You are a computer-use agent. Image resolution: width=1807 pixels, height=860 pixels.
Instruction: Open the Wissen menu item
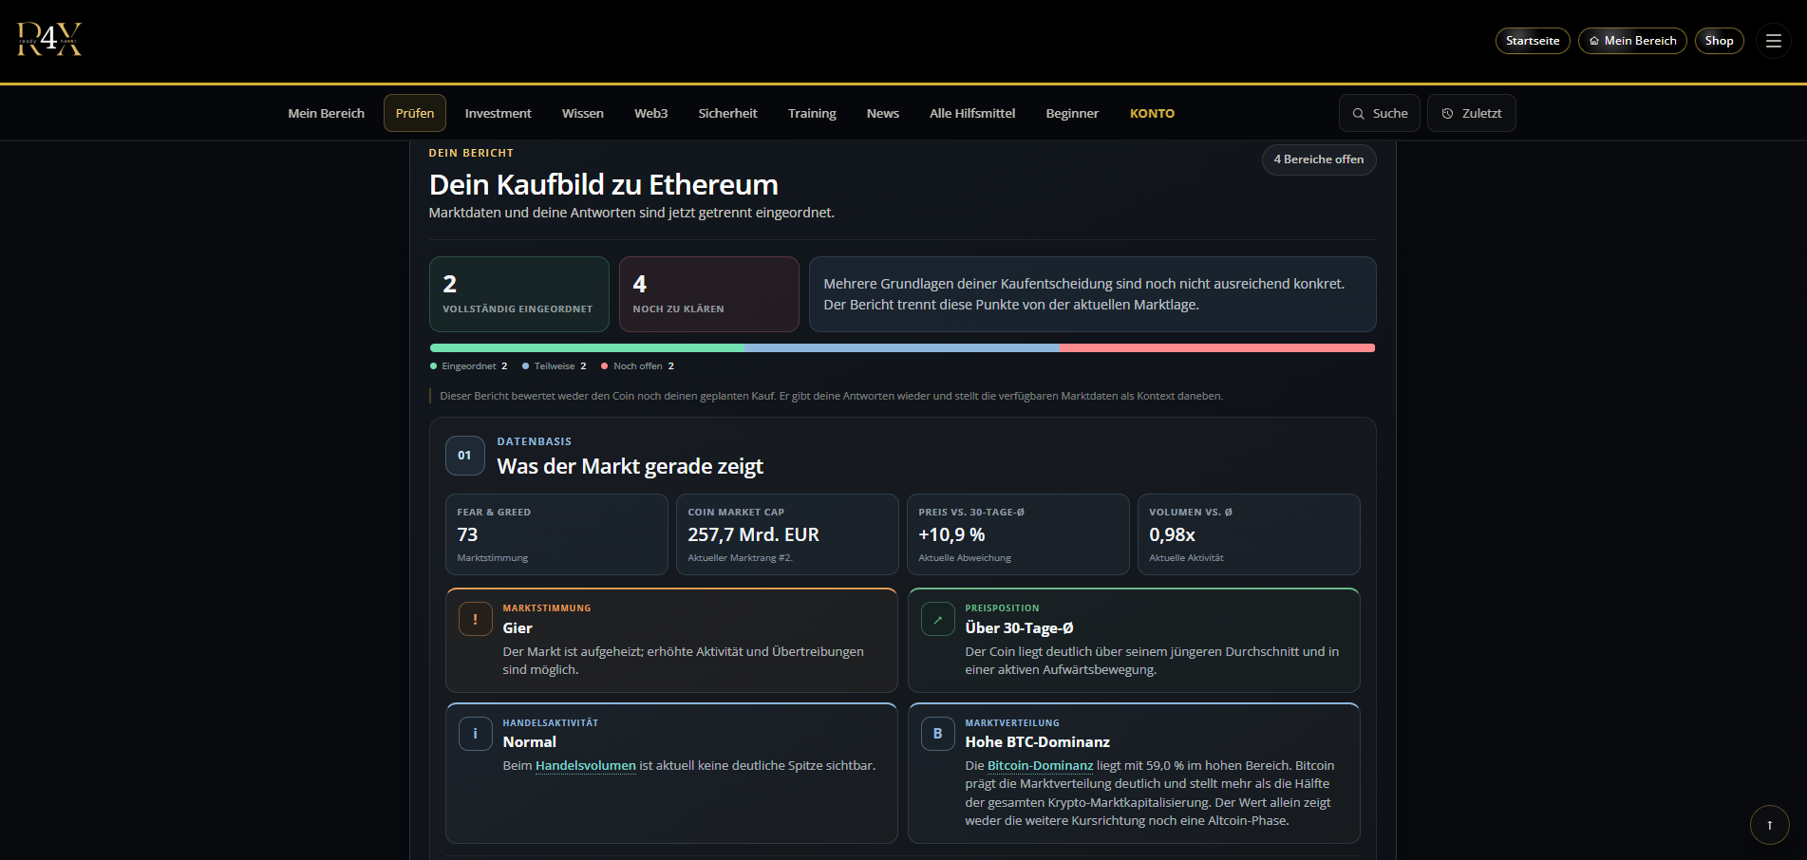point(583,113)
